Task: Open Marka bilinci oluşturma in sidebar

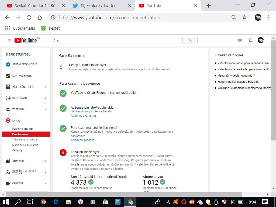Action: tap(25, 145)
